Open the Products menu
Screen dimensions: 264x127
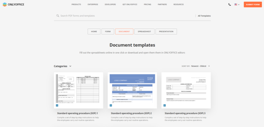tap(76, 4)
